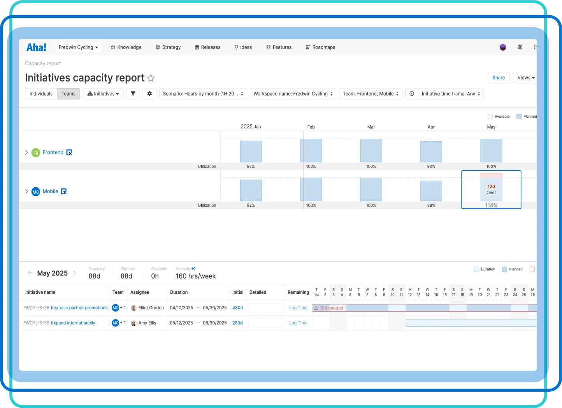
Task: Click Detailed field for Expand internationally
Action: click(265, 323)
